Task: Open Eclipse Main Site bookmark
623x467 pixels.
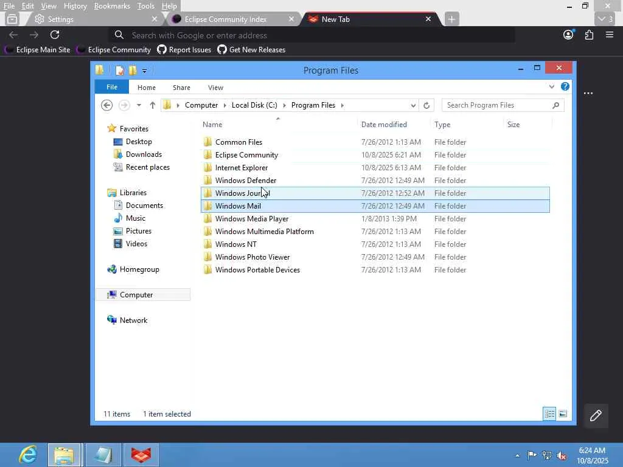Action: 38,50
